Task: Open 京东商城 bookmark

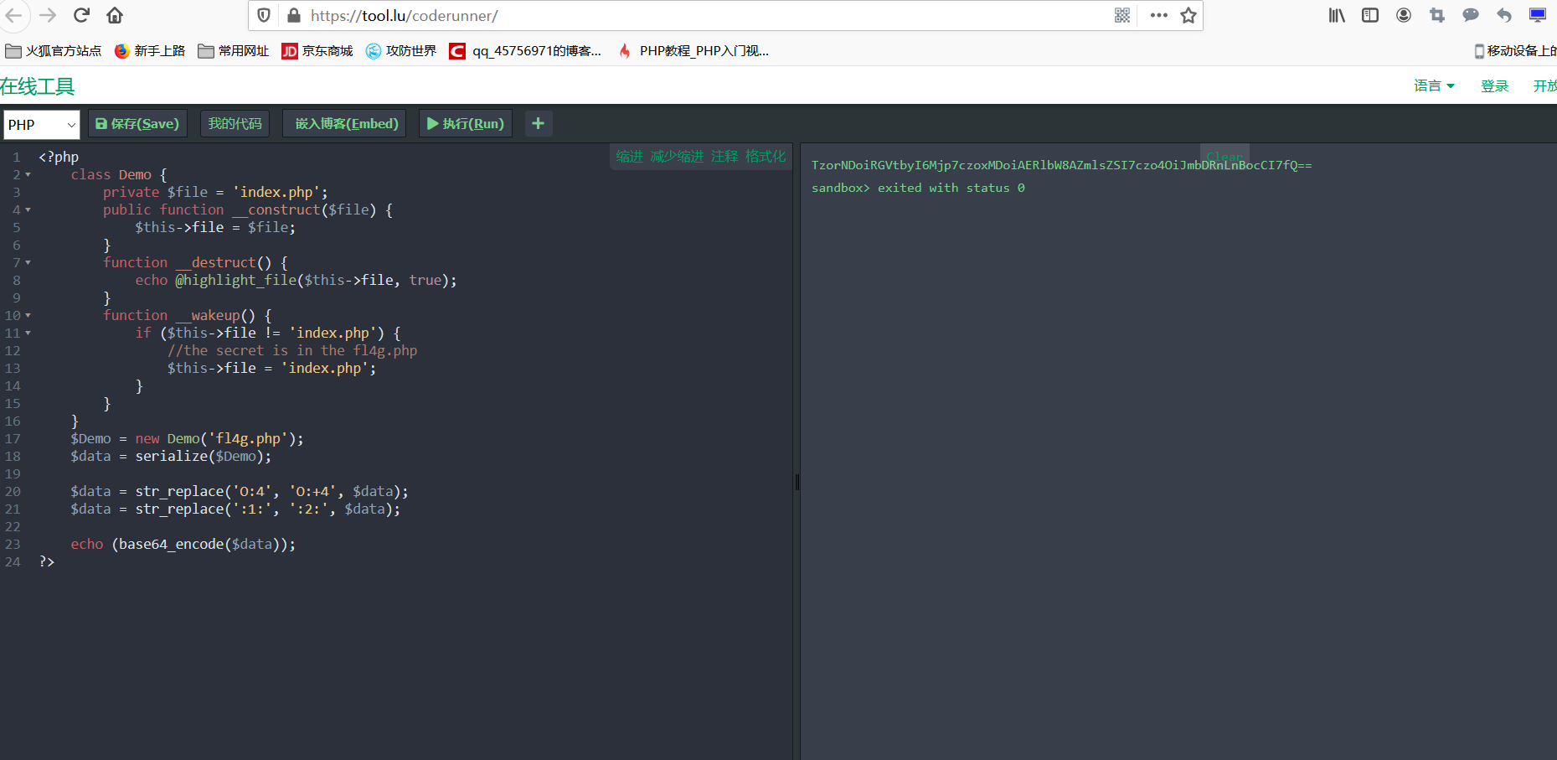Action: (317, 51)
